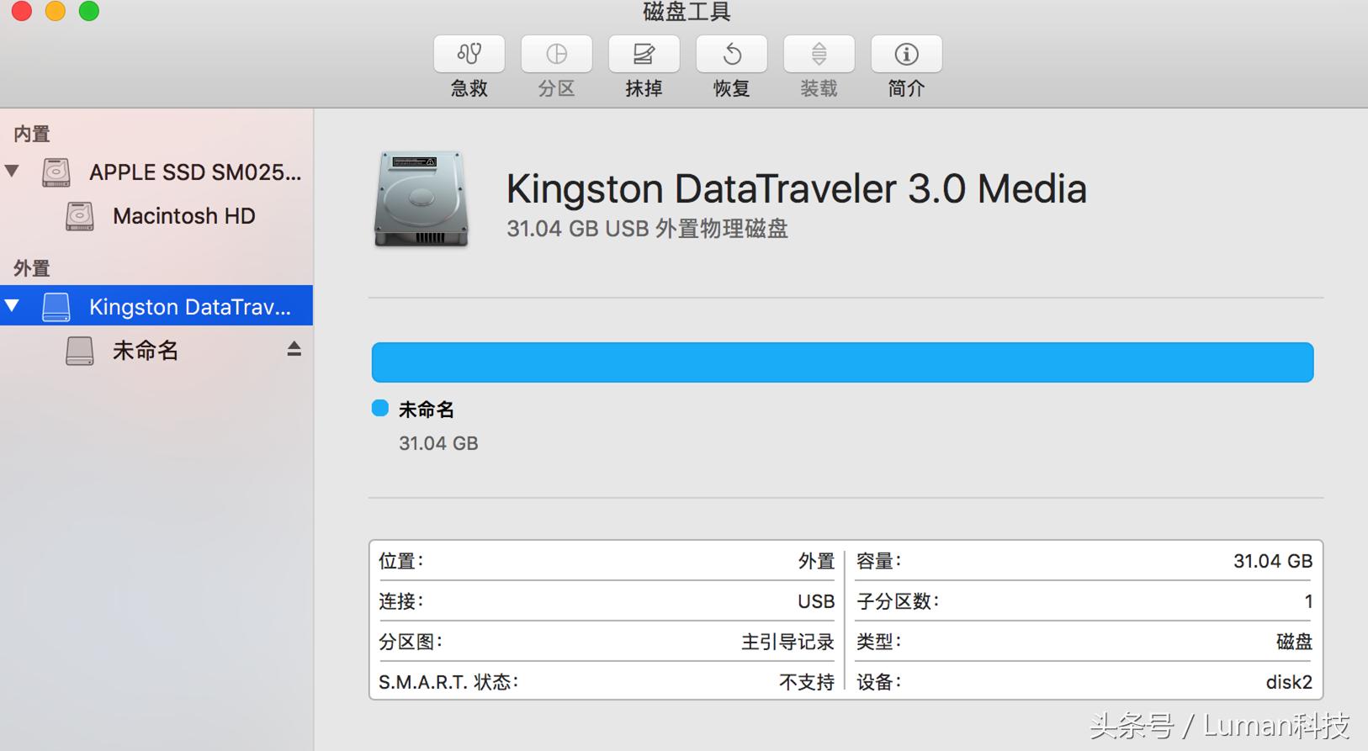
Task: Click the 设备 value disk2
Action: tap(1289, 682)
